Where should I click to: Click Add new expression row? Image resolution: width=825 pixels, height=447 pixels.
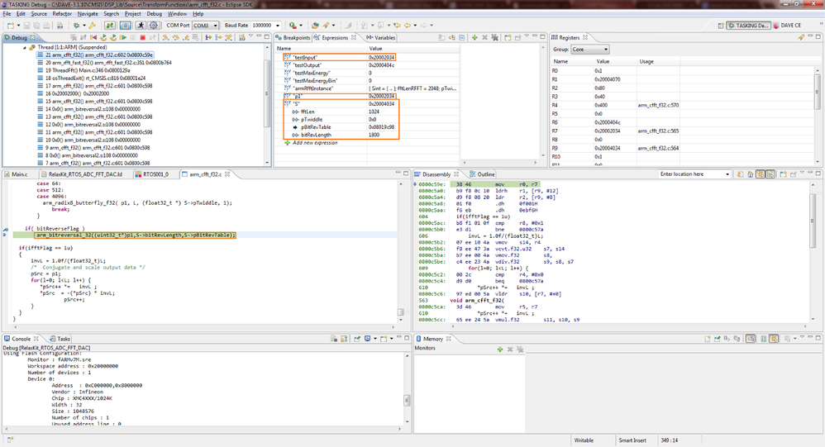[x=315, y=142]
